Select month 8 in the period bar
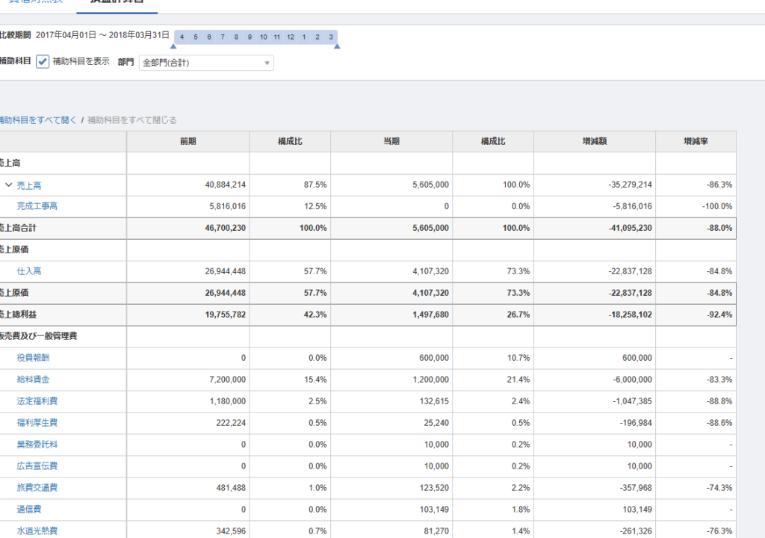Viewport: 765px width, 538px height. [236, 37]
